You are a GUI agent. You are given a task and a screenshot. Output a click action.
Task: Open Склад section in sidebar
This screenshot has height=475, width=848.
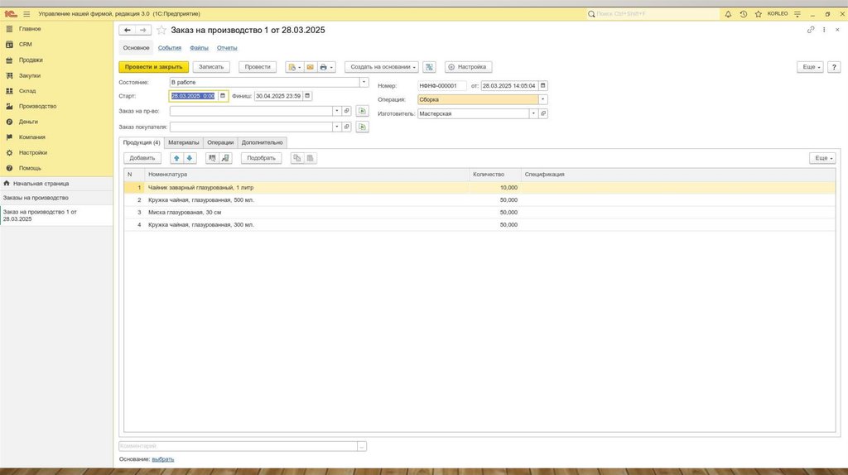click(x=27, y=91)
